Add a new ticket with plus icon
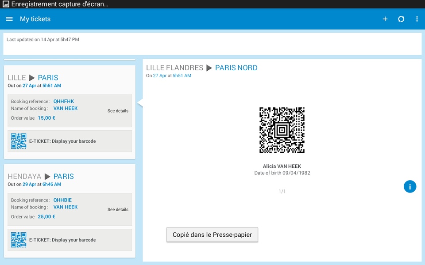Image resolution: width=425 pixels, height=265 pixels. [x=385, y=19]
